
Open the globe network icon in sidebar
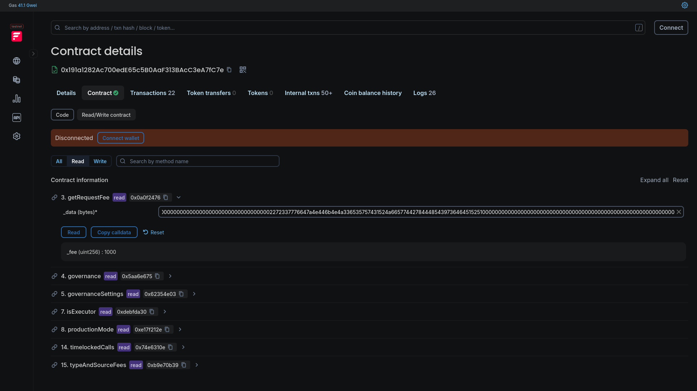tap(16, 61)
